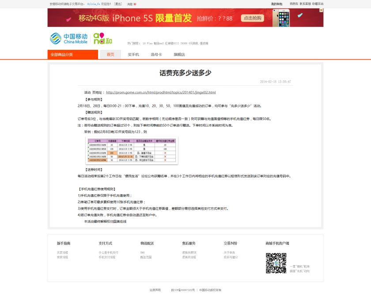Click the order example table image

coord(132,151)
